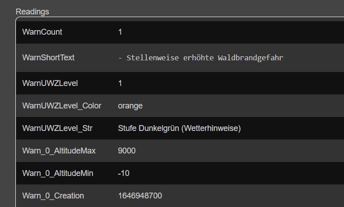344x207 pixels.
Task: Click the altitude value 9000
Action: [x=127, y=151]
